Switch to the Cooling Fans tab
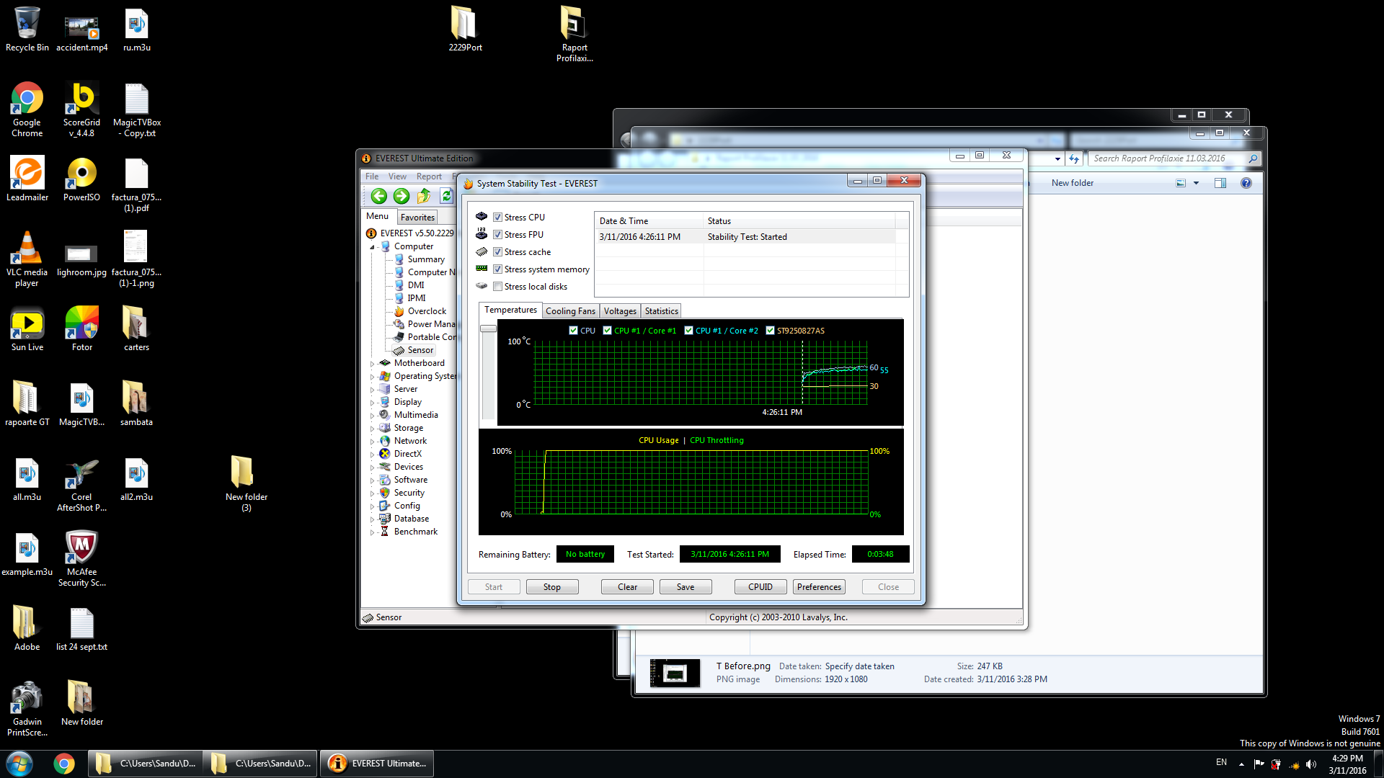Image resolution: width=1384 pixels, height=778 pixels. tap(570, 311)
